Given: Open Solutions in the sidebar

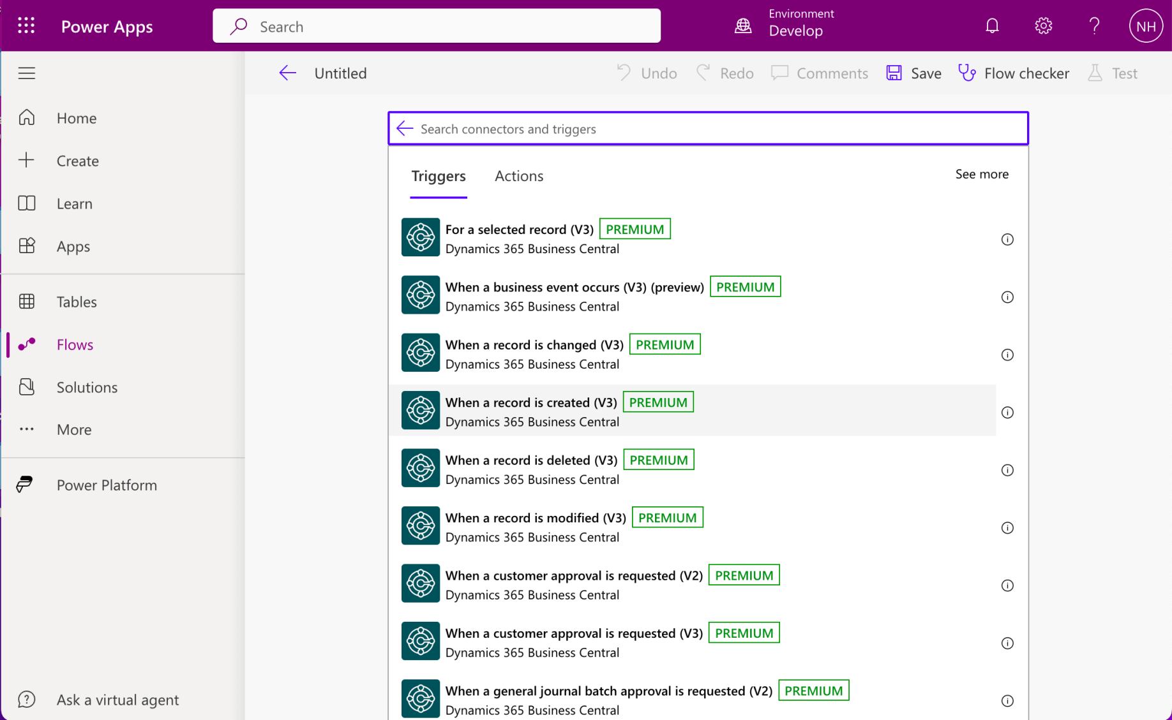Looking at the screenshot, I should (x=87, y=387).
